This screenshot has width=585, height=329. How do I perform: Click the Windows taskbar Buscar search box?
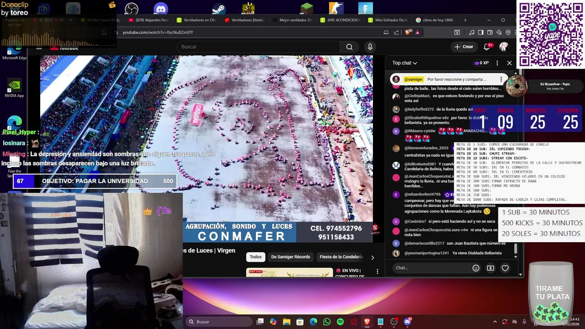pos(218,322)
